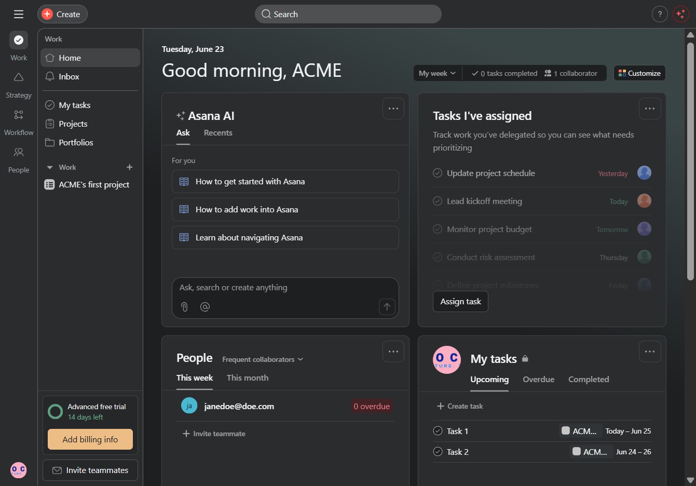Mark Task 2 as complete

[438, 452]
